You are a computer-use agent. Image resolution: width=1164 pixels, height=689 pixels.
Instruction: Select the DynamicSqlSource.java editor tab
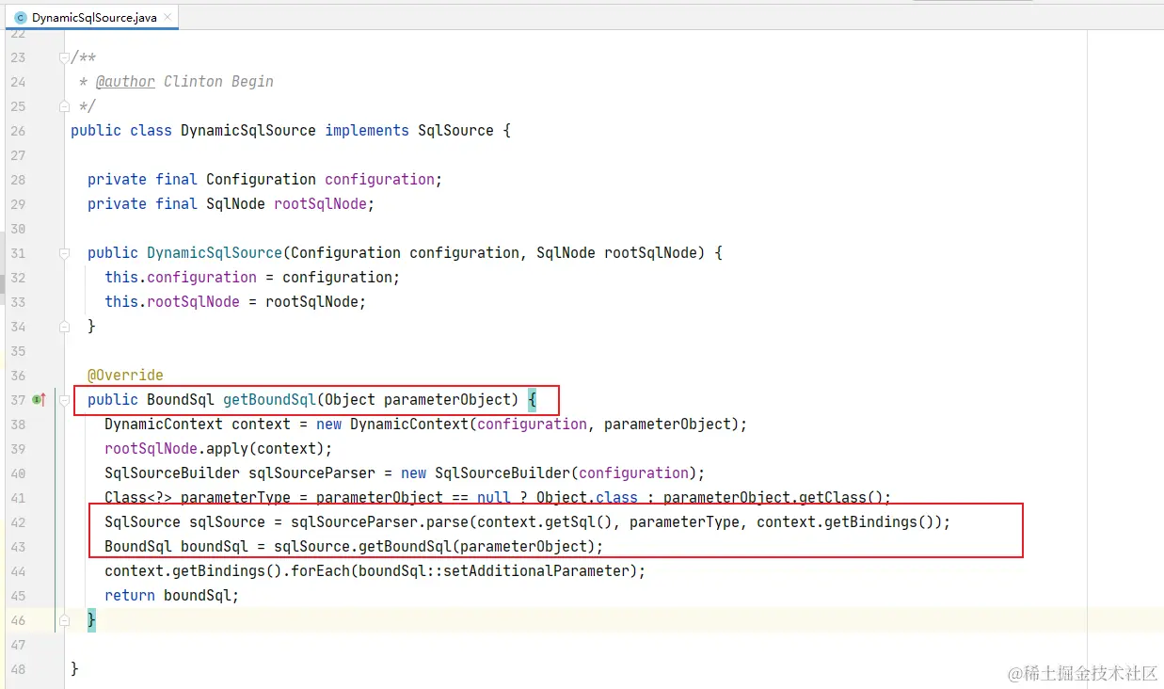[x=91, y=17]
